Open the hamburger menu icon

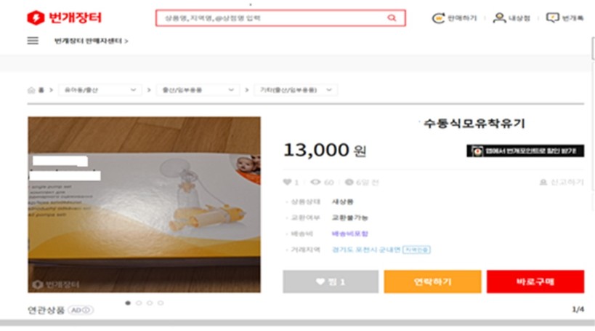click(x=33, y=41)
